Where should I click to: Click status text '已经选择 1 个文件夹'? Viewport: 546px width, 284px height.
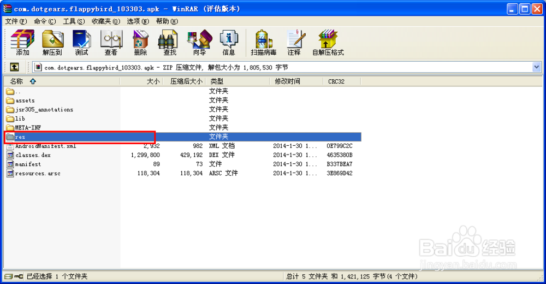57,276
